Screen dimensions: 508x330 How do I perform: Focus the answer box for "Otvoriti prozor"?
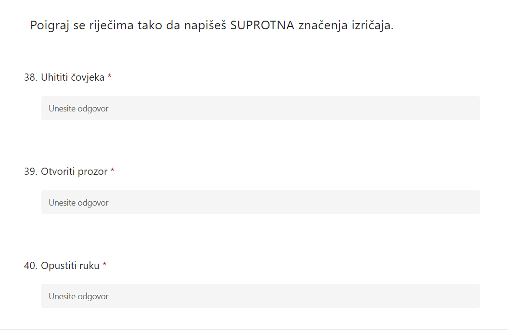pyautogui.click(x=260, y=203)
